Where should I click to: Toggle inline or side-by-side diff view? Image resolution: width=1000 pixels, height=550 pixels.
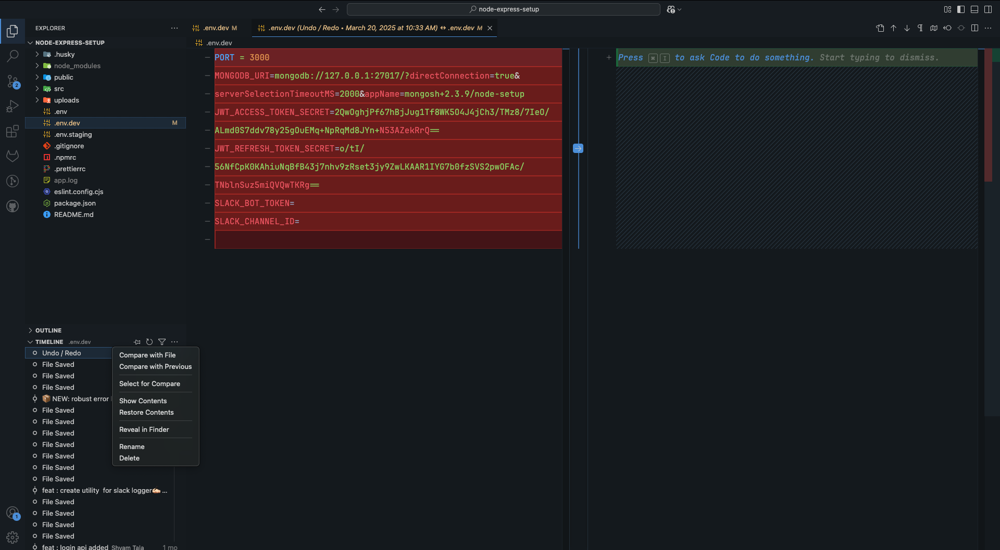pyautogui.click(x=974, y=28)
